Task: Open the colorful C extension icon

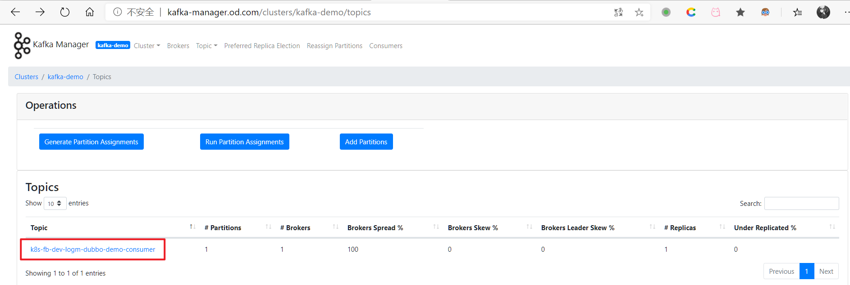Action: [x=691, y=12]
